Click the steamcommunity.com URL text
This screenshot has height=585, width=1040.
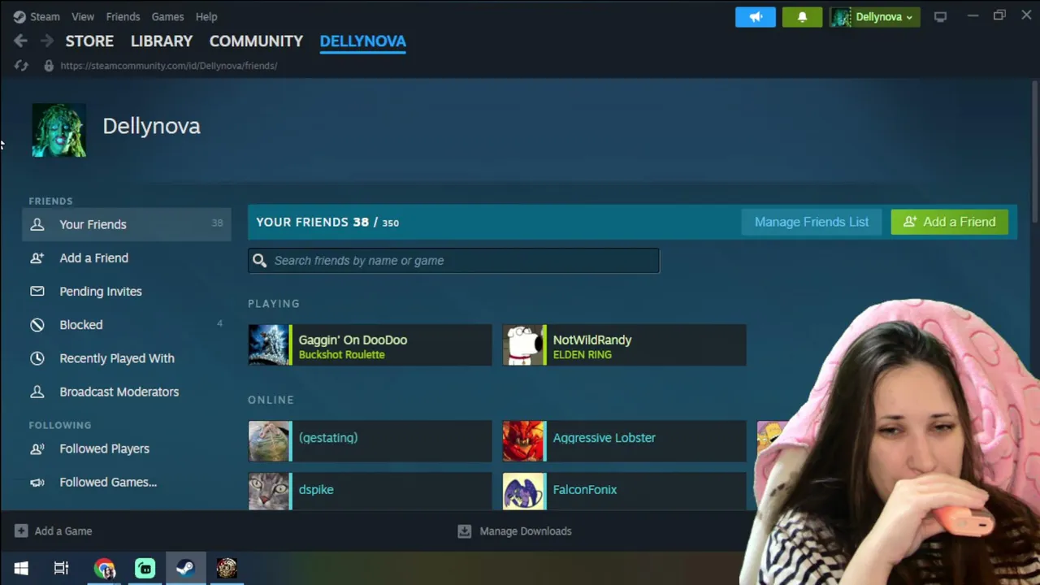(169, 66)
